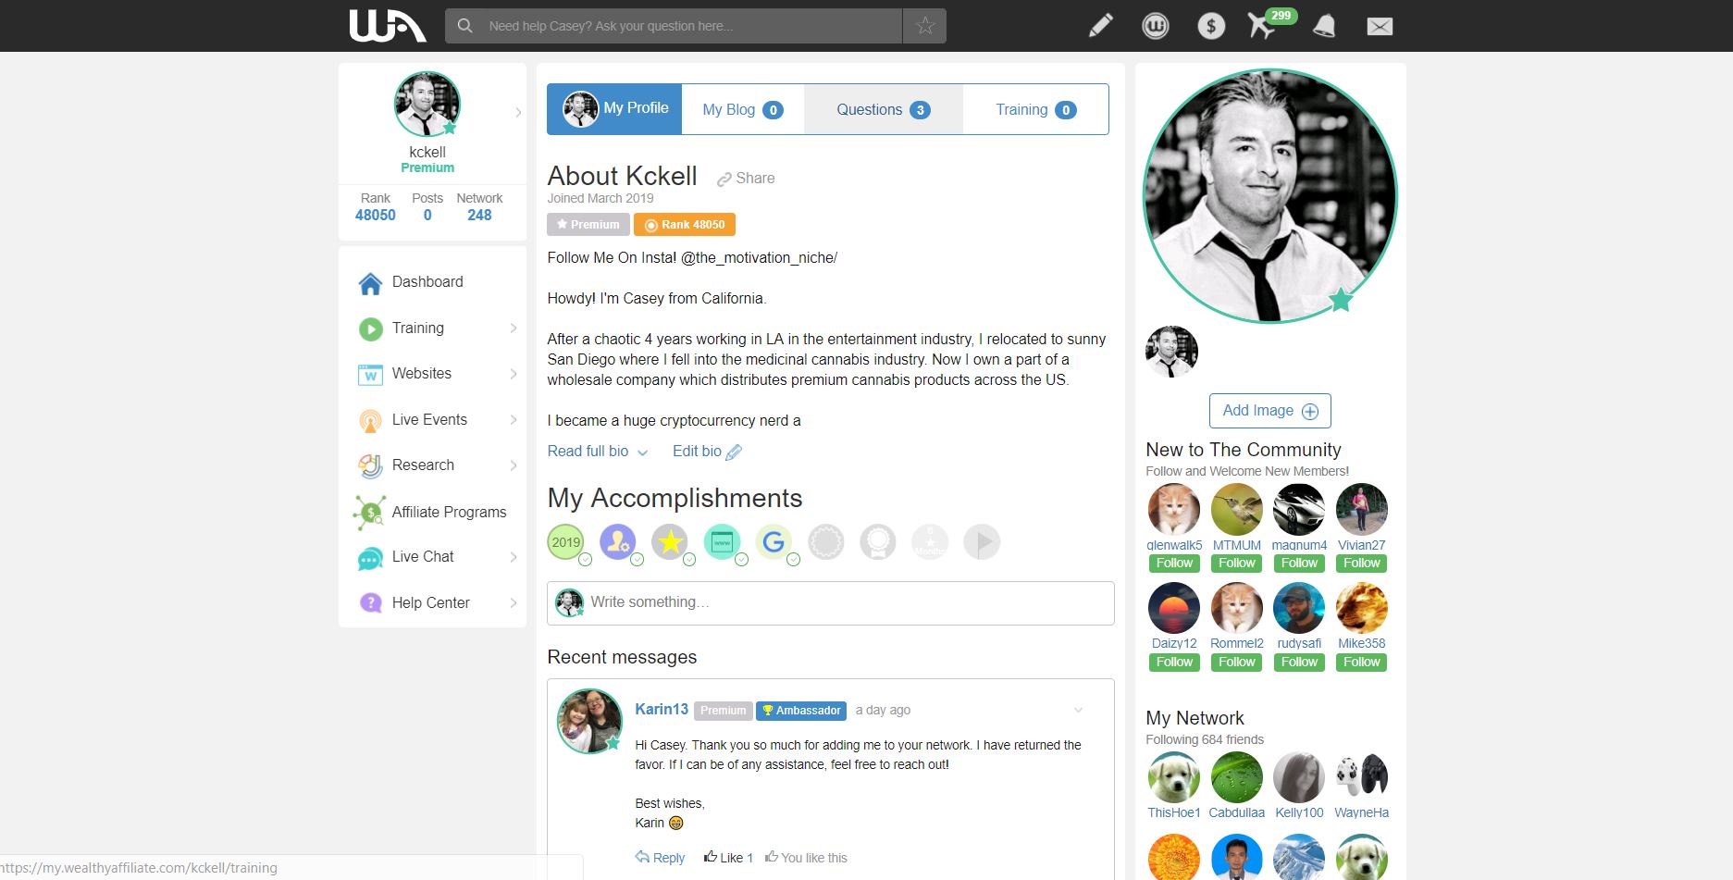Click the Live Chat bubble icon
This screenshot has height=880, width=1733.
(370, 558)
